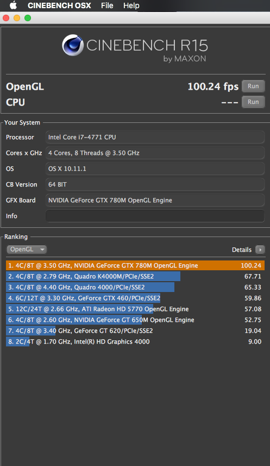This screenshot has height=466, width=270.
Task: Click the green fullscreen window button
Action: pos(28,18)
